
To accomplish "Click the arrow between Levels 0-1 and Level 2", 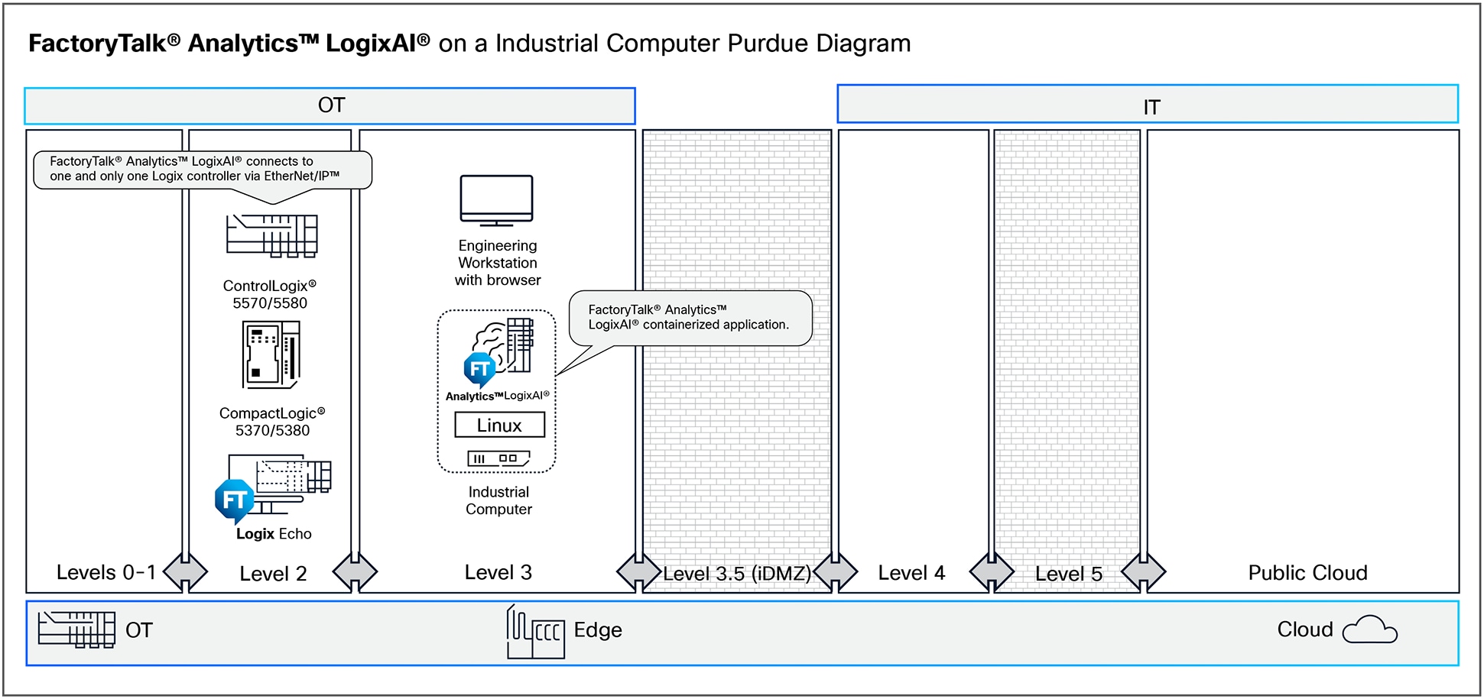I will pyautogui.click(x=185, y=571).
